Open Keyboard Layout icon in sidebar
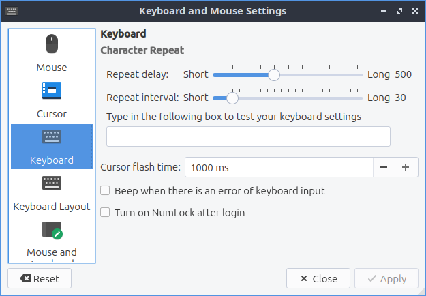426x296 pixels. coord(52,183)
